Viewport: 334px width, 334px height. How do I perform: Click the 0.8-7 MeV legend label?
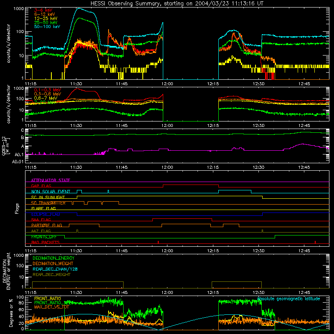click(x=46, y=98)
